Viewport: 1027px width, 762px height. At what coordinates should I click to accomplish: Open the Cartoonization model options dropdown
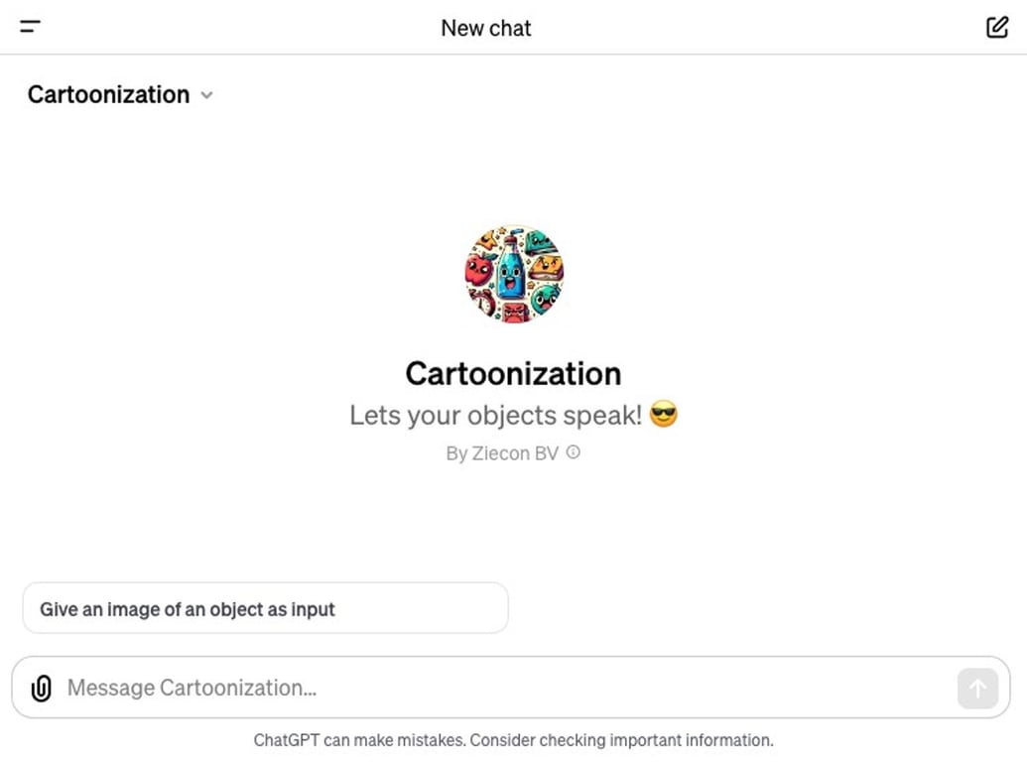(x=119, y=95)
